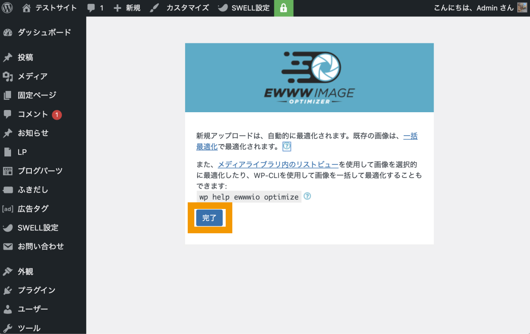
Task: Open the 一括最適化 link
Action: 410,136
